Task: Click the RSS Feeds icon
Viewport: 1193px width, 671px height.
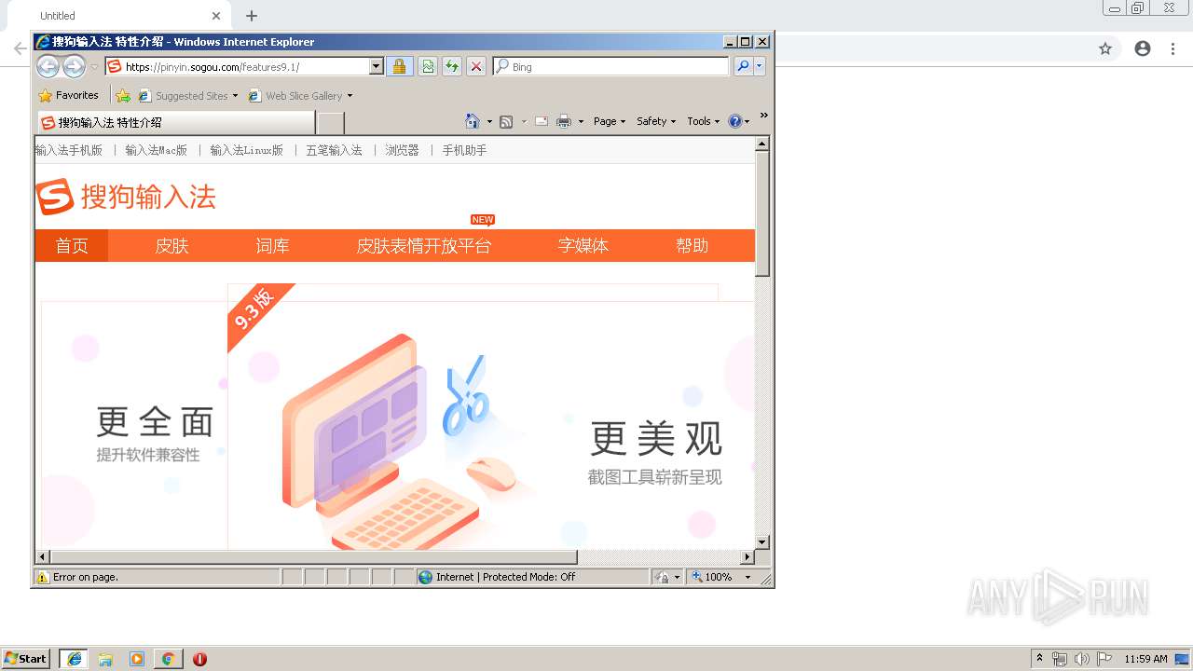Action: [x=506, y=121]
